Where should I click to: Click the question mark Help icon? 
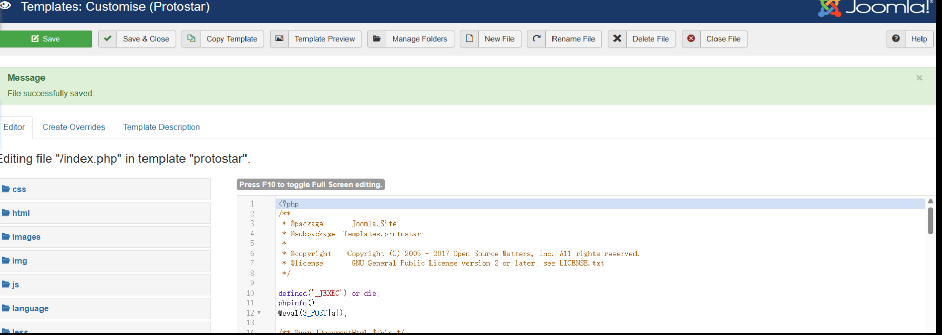(x=896, y=39)
